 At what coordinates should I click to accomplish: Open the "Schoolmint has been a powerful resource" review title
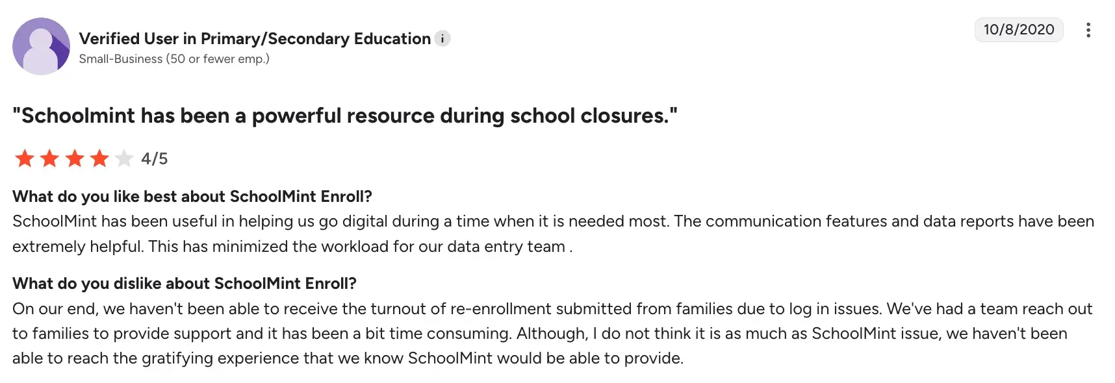tap(344, 116)
